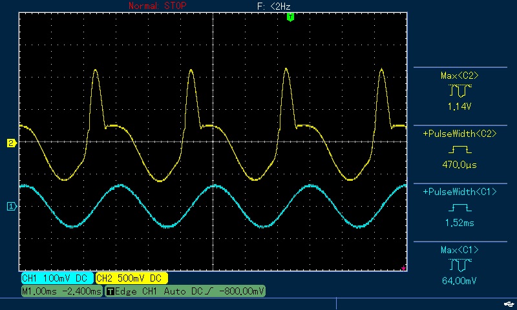Select the CH1 100mV DC label
The image size is (517, 310).
[x=57, y=278]
